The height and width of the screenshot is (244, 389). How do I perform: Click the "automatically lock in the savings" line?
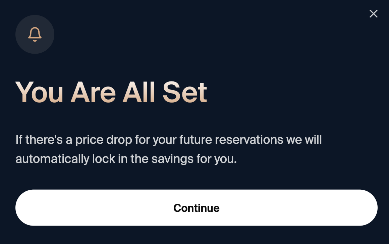point(126,159)
